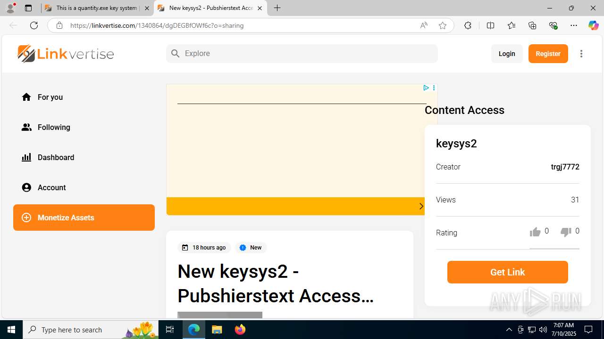This screenshot has height=339, width=604.
Task: Click the search magnifier icon
Action: coord(176,54)
